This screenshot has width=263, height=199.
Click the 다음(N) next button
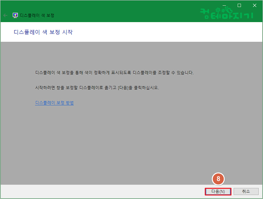(x=218, y=191)
